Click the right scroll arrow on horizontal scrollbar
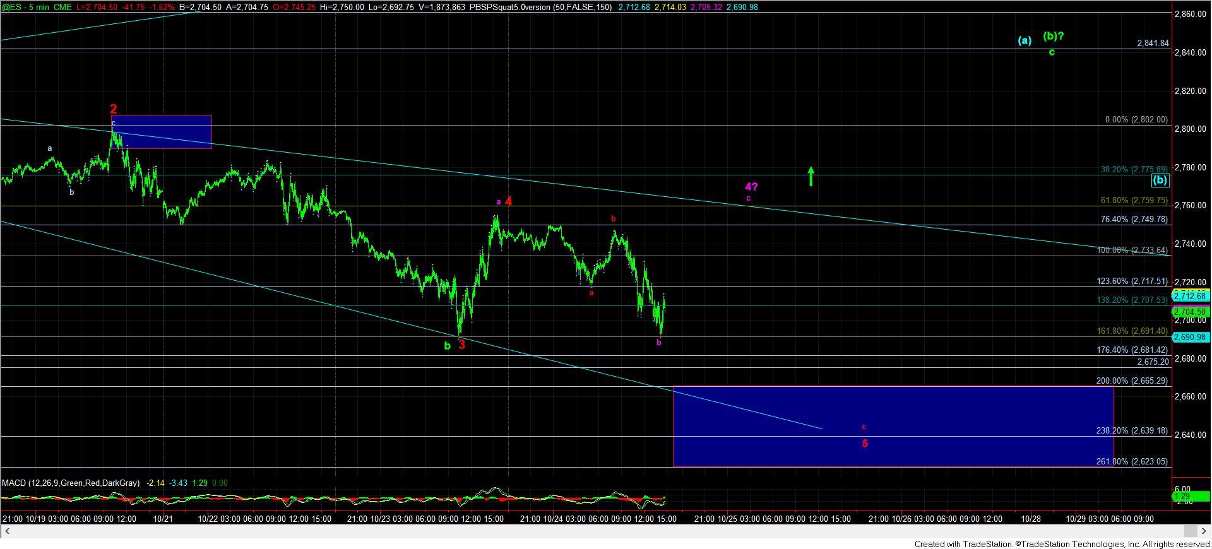 click(x=1206, y=531)
